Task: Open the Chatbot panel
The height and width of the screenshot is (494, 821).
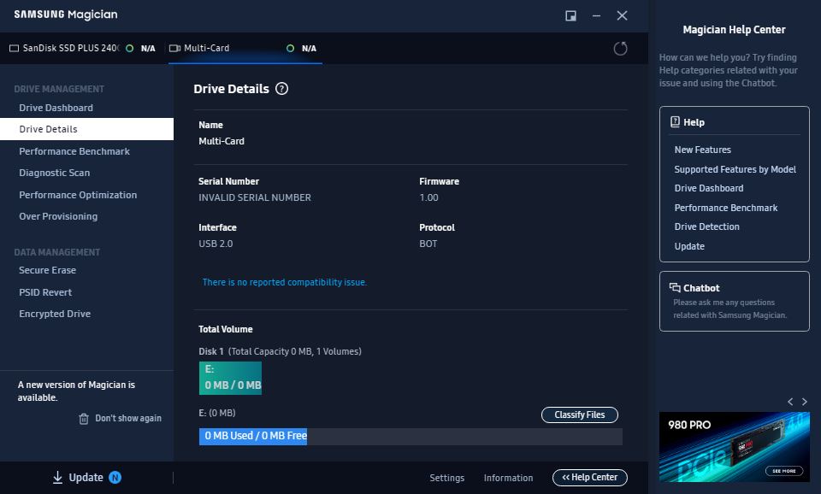Action: point(735,301)
